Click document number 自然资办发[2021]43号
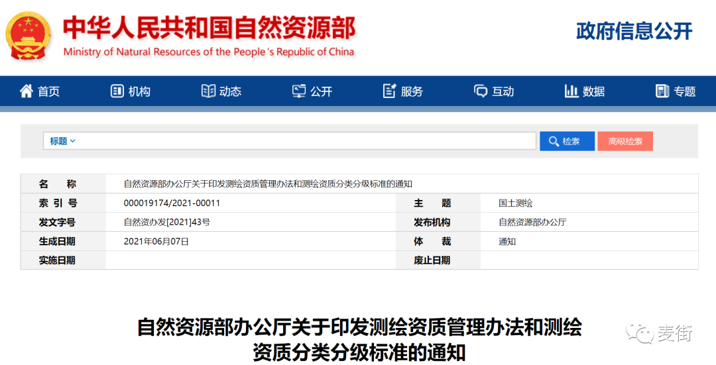The width and height of the screenshot is (716, 365). [166, 222]
